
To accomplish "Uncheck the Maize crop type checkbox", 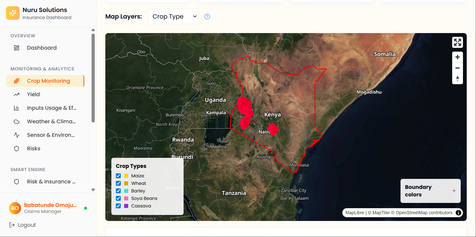I will (x=118, y=176).
